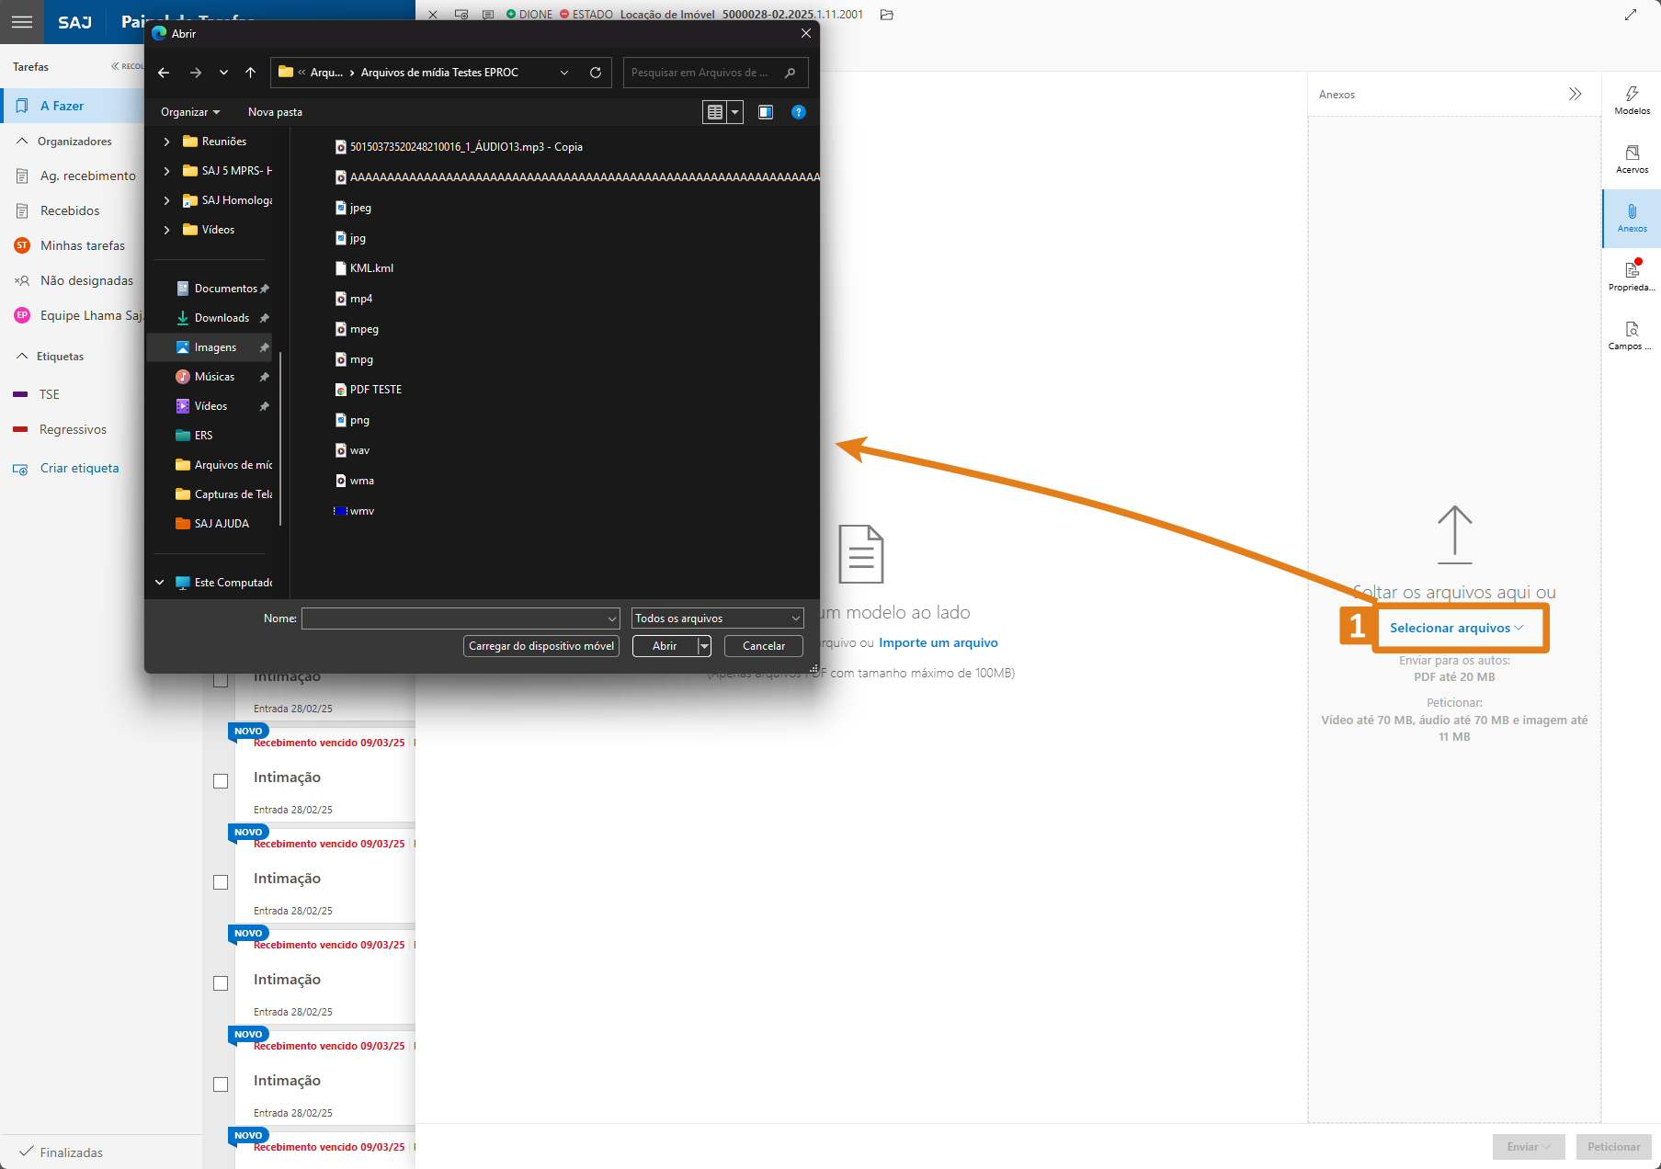Viewport: 1661px width, 1169px height.
Task: Check the Intimação checkbox dated 28/02/25
Action: 221,781
